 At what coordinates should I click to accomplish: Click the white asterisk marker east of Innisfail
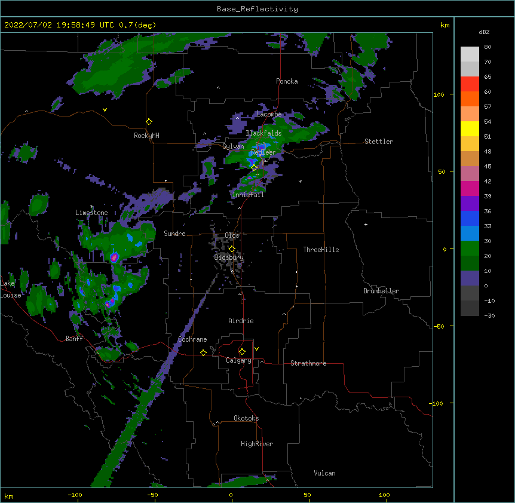(300, 181)
